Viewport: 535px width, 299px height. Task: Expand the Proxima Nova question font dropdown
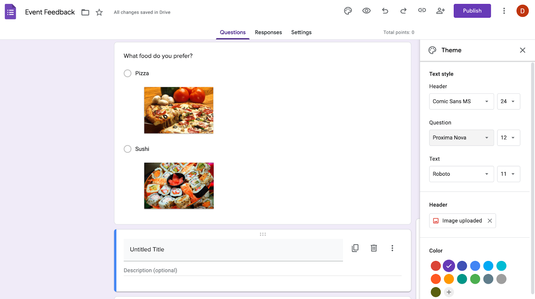click(x=461, y=138)
